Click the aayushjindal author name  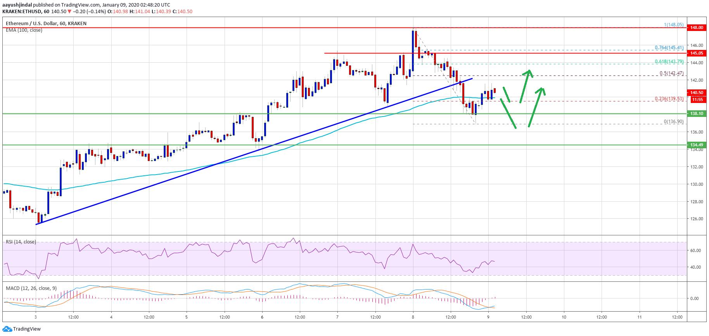tap(17, 5)
